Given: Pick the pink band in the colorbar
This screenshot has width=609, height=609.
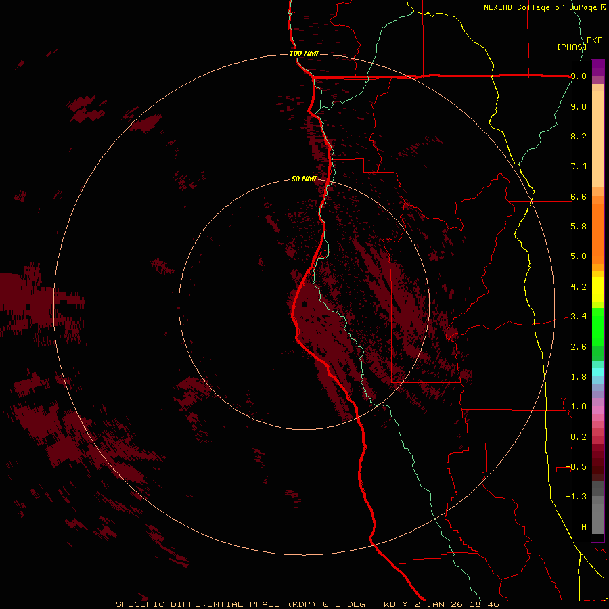Looking at the screenshot, I should (x=597, y=410).
